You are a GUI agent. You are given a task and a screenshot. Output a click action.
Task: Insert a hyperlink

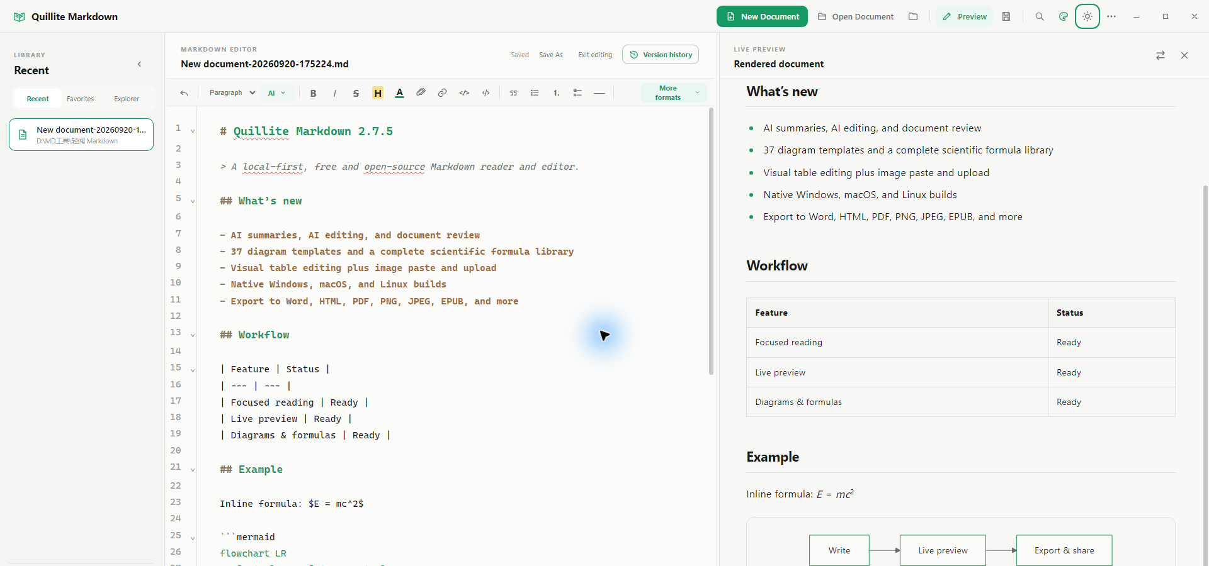442,93
